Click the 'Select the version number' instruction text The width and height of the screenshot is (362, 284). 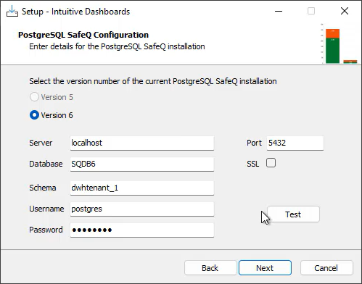click(153, 81)
